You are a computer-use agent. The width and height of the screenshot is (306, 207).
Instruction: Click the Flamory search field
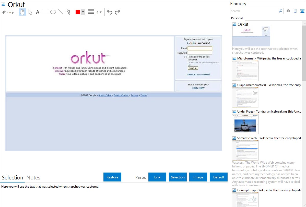[x=254, y=11]
